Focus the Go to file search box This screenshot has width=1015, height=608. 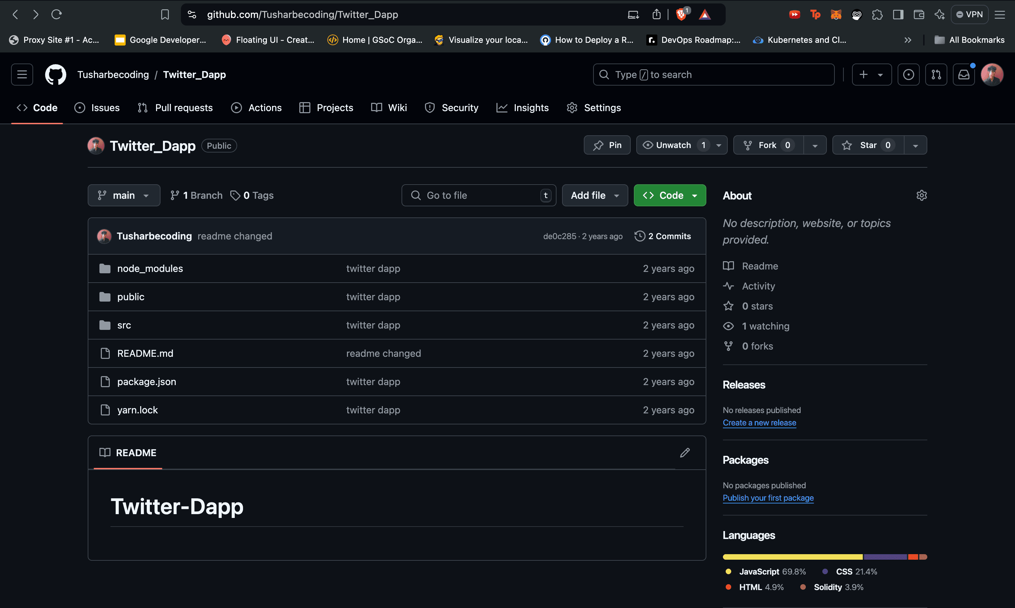[479, 195]
